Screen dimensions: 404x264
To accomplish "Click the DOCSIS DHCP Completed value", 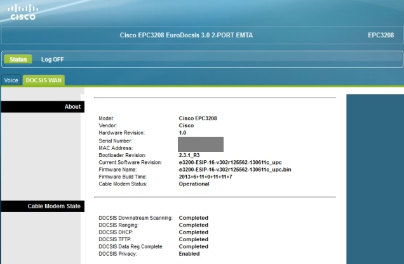I will (194, 232).
